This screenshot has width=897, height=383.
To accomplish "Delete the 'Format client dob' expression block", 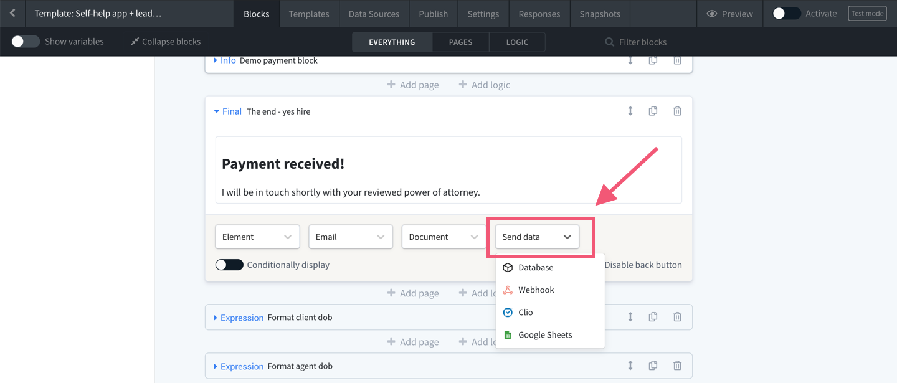I will point(677,317).
